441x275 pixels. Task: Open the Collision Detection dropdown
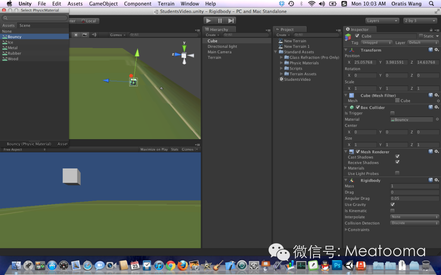[415, 223]
